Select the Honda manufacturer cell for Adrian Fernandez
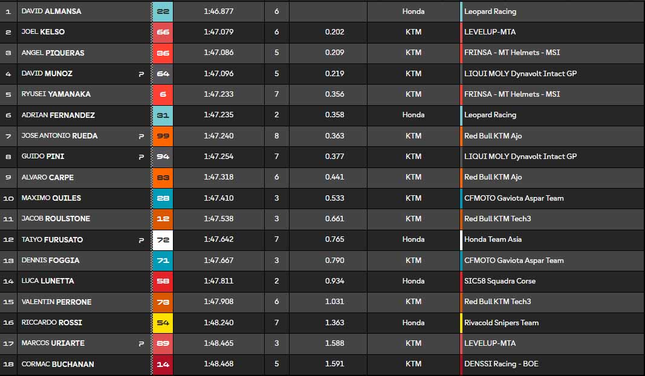The image size is (645, 376). pos(413,115)
